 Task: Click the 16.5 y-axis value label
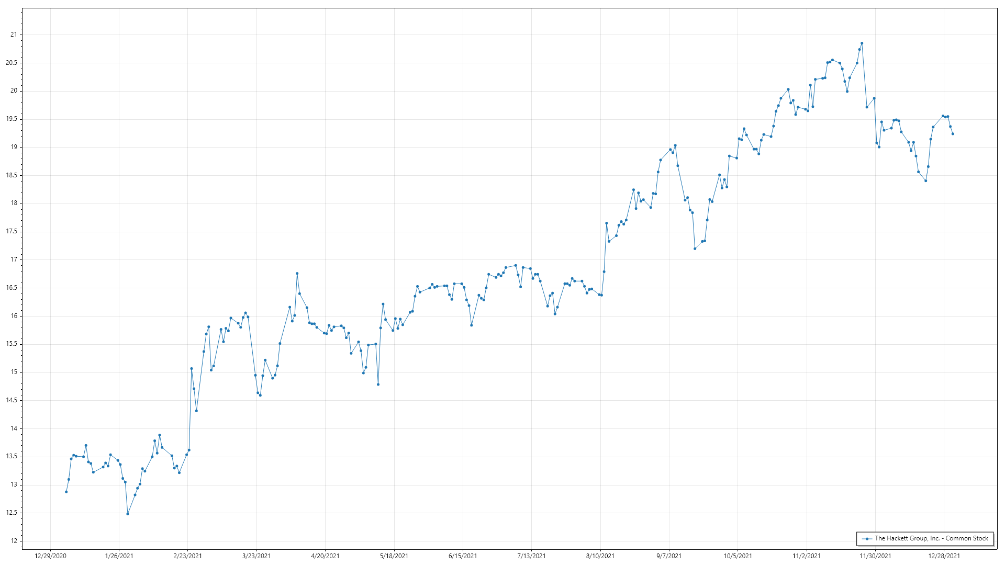coord(12,288)
